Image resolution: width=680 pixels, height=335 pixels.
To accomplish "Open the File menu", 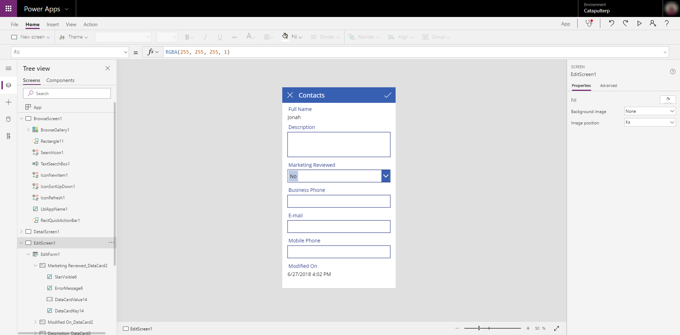I will (x=15, y=24).
